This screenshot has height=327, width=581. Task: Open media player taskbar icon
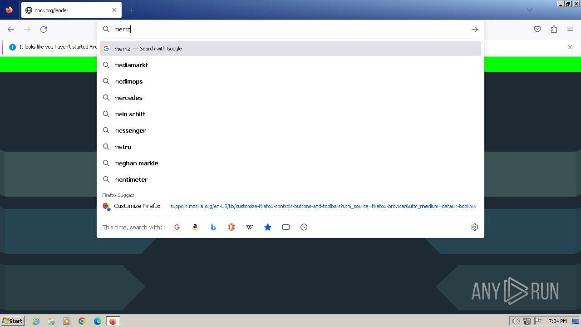coord(67,321)
